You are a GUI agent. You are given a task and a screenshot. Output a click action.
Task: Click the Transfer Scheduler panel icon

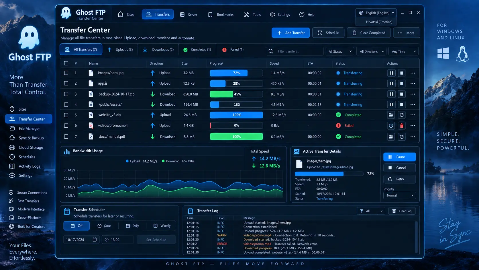[x=67, y=212]
